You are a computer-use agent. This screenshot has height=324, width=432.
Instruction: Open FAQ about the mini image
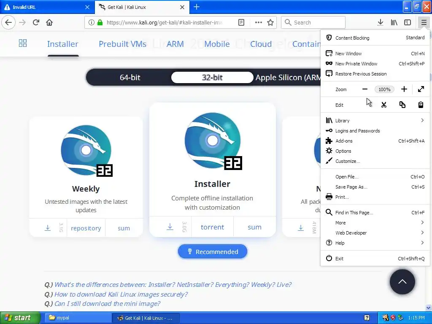coord(107,304)
